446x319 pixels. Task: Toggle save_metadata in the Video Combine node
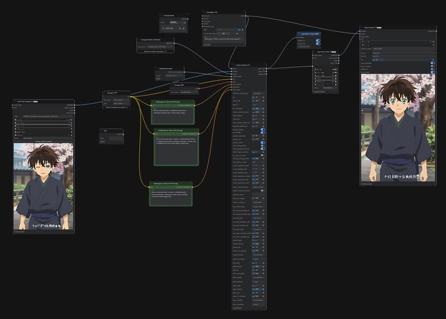pos(433,63)
